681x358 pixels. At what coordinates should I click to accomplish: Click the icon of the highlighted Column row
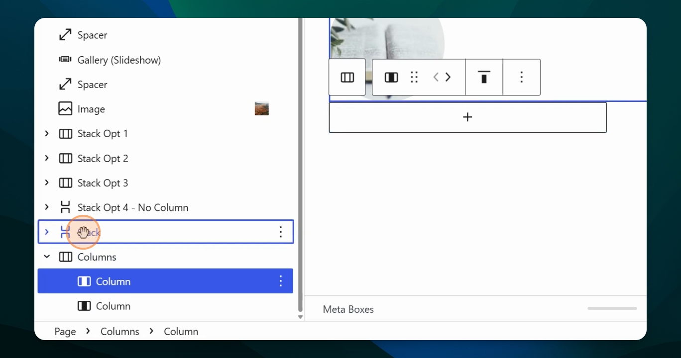84,281
